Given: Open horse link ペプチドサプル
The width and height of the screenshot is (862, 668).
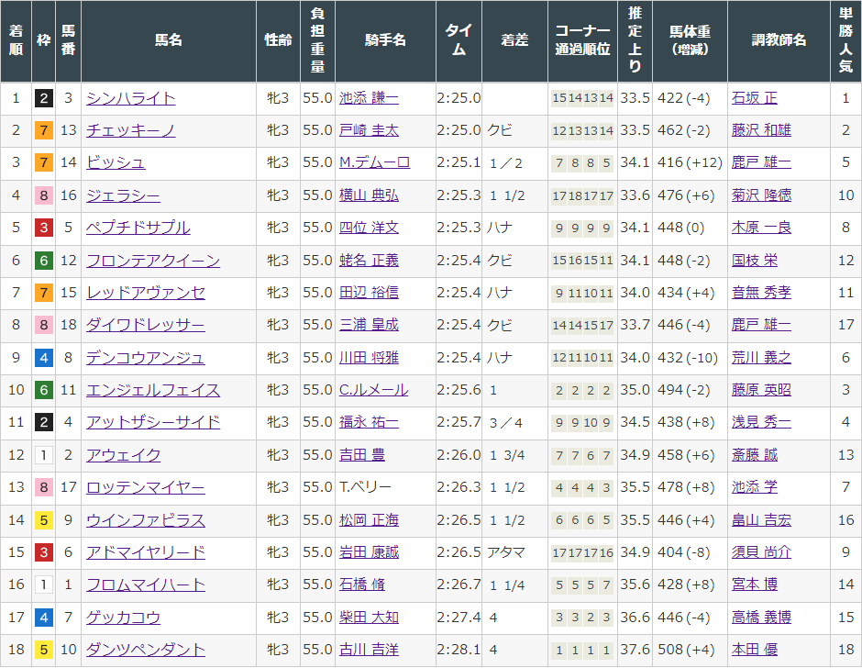Looking at the screenshot, I should click(x=138, y=228).
